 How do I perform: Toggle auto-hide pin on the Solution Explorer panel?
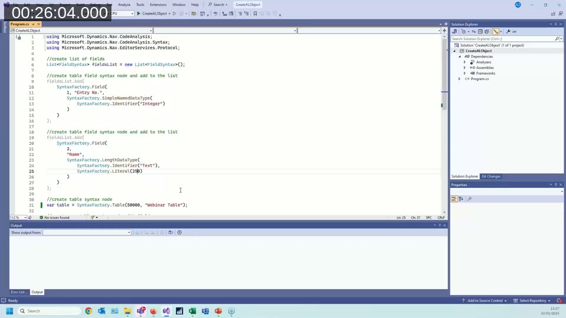coord(556,24)
